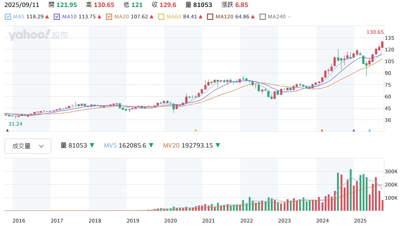Click the dark red event marker near 2016
400x225 pixels.
coord(7,130)
